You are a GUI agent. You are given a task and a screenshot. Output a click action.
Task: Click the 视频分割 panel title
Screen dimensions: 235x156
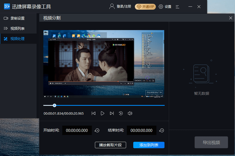coord(52,18)
